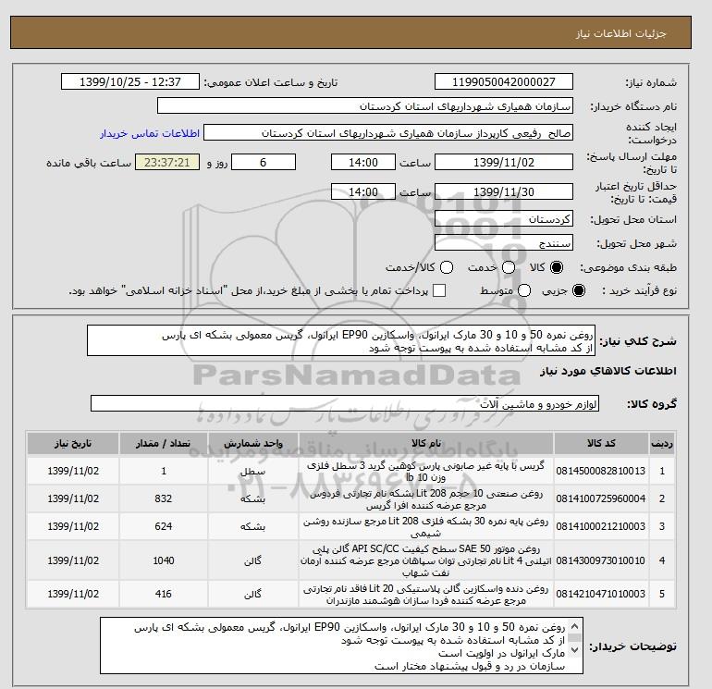Click quantity value 1040
The height and width of the screenshot is (689, 712).
[x=164, y=561]
